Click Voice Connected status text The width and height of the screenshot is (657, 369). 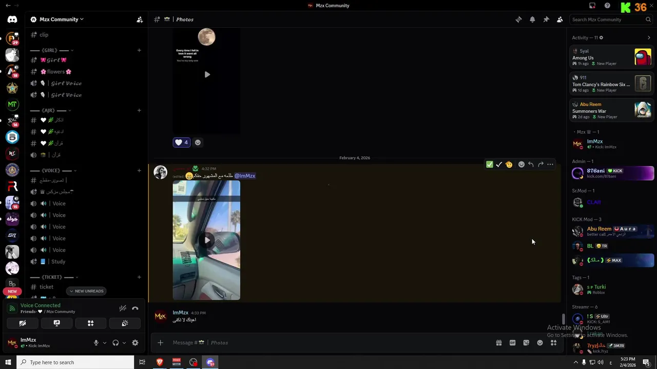pyautogui.click(x=41, y=305)
